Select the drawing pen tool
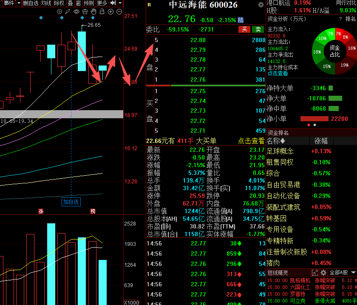The image size is (357, 305). pyautogui.click(x=68, y=11)
